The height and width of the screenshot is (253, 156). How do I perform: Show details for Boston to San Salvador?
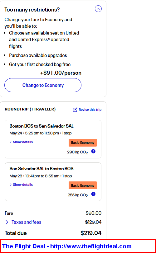(x=23, y=142)
